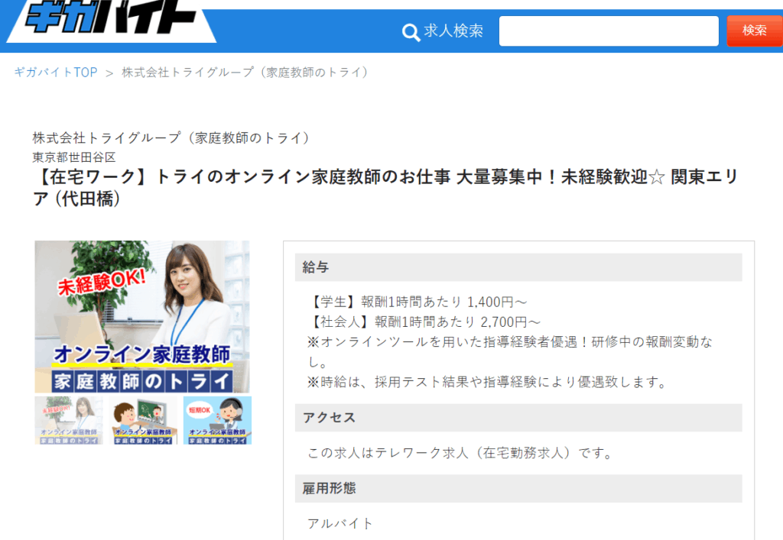Click the アルバイト employment type text
Image resolution: width=783 pixels, height=540 pixels.
(x=340, y=523)
